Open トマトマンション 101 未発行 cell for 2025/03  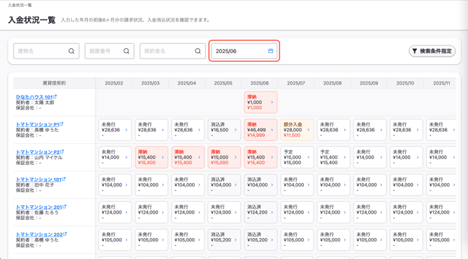152,185
